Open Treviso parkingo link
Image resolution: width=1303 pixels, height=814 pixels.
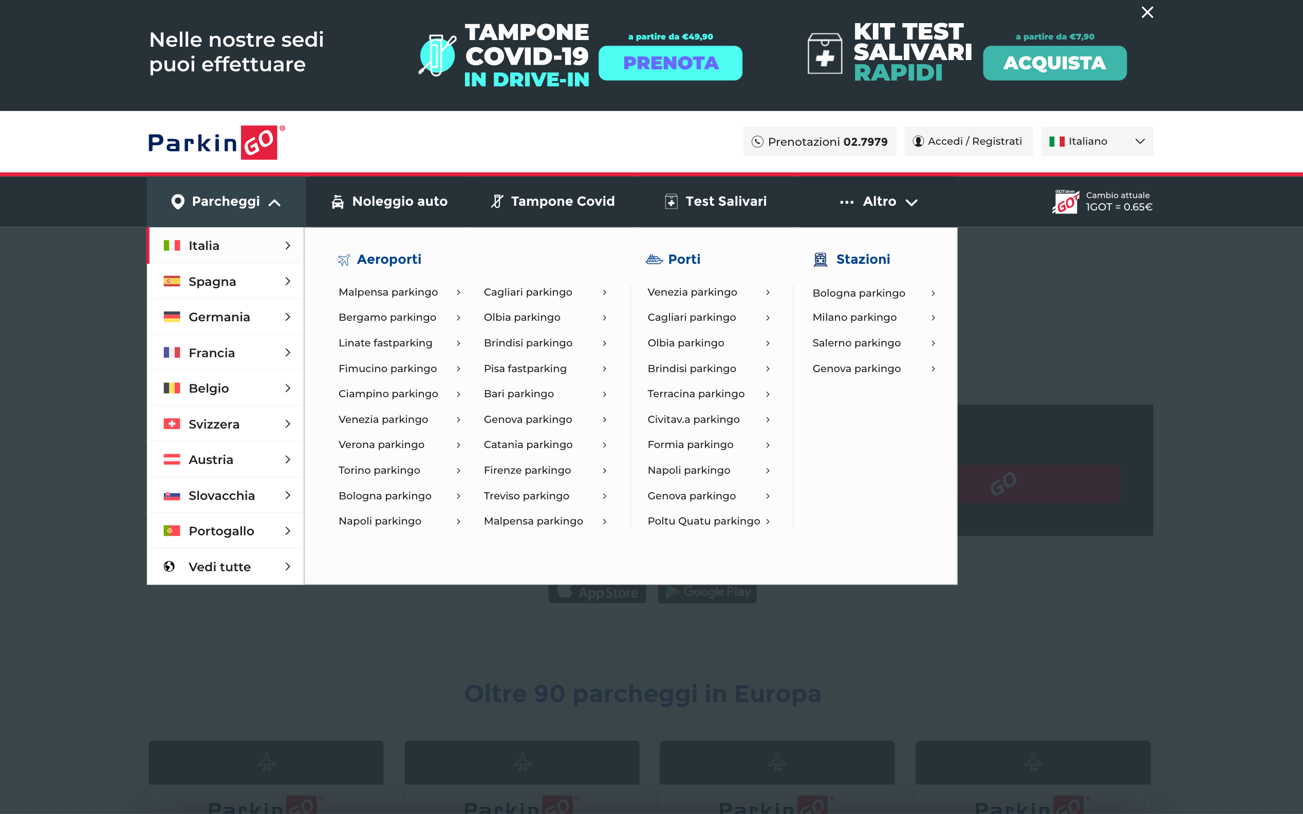point(545,496)
